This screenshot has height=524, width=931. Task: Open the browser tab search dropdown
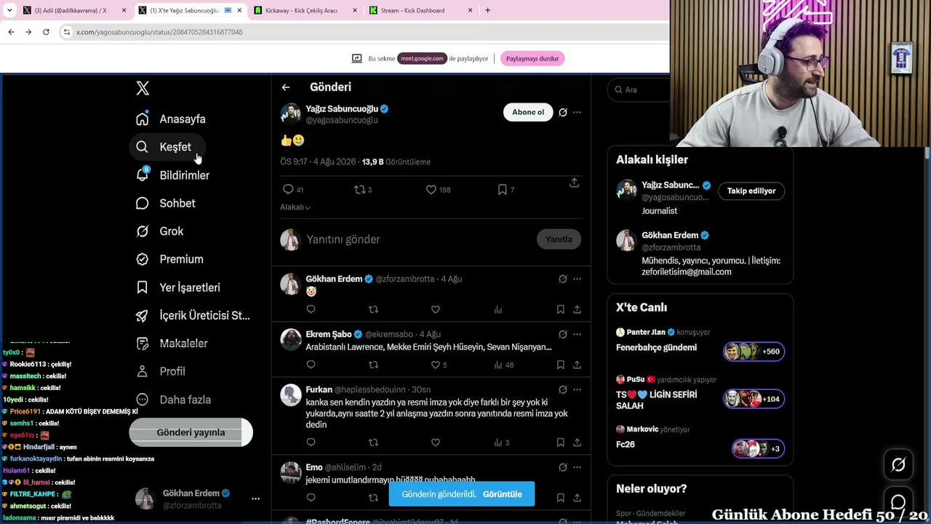[x=9, y=10]
